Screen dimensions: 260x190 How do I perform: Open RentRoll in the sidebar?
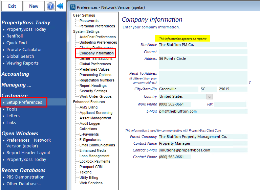point(15,36)
